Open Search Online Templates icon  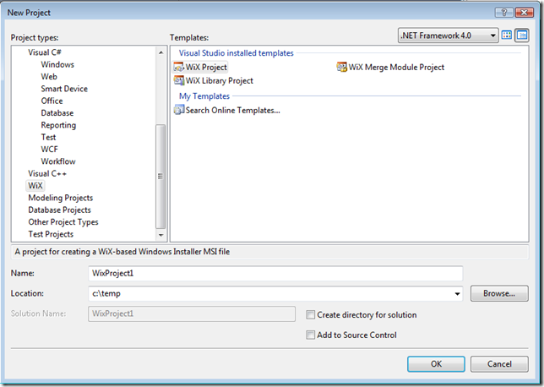[x=179, y=111]
